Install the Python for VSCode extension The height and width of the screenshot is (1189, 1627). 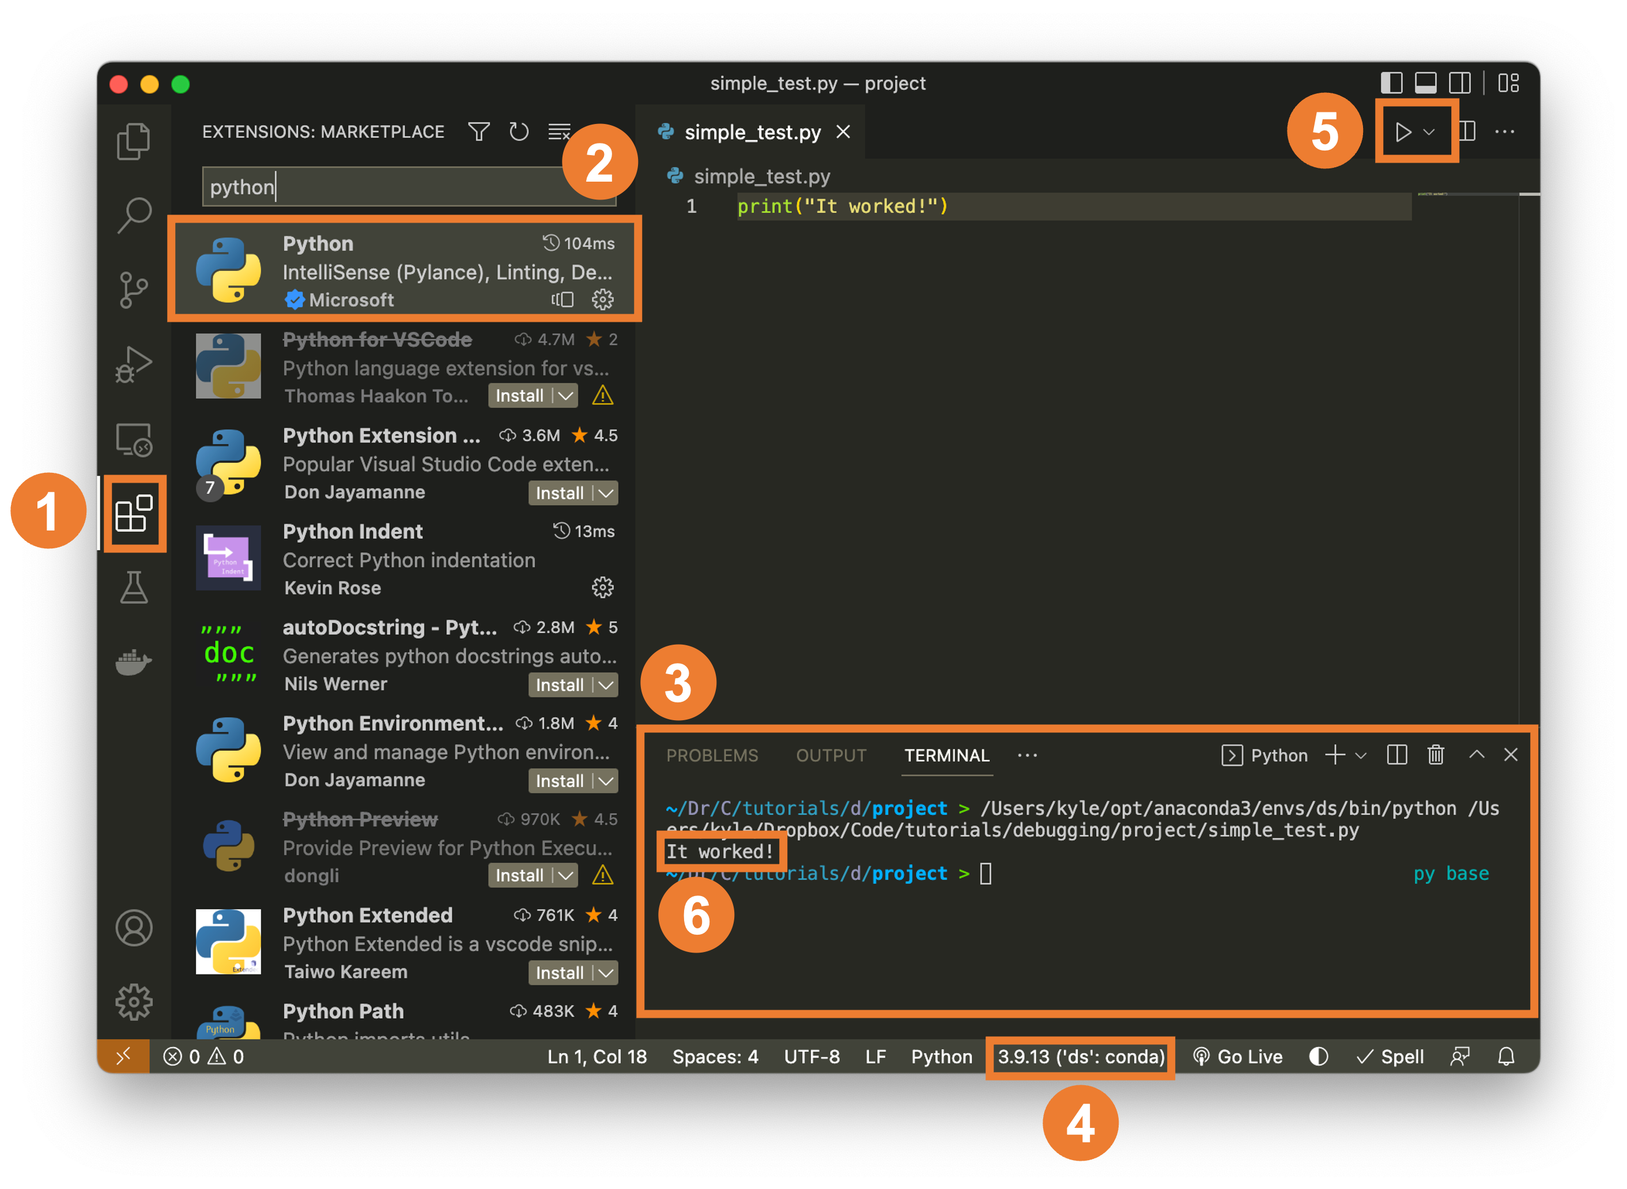pos(519,396)
